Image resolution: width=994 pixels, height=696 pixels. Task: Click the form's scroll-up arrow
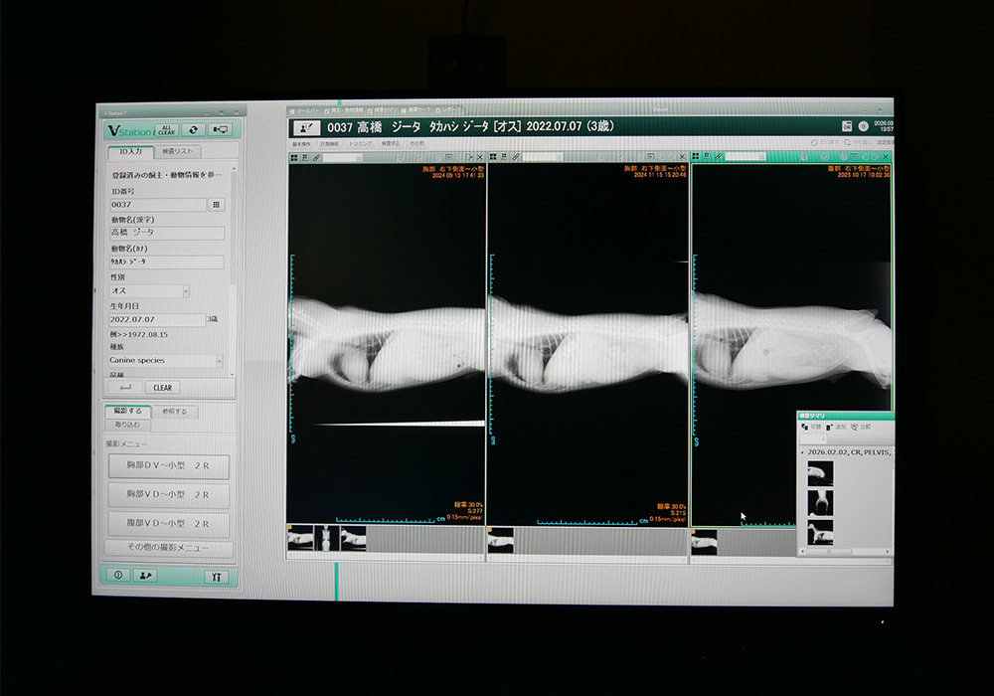(x=234, y=169)
